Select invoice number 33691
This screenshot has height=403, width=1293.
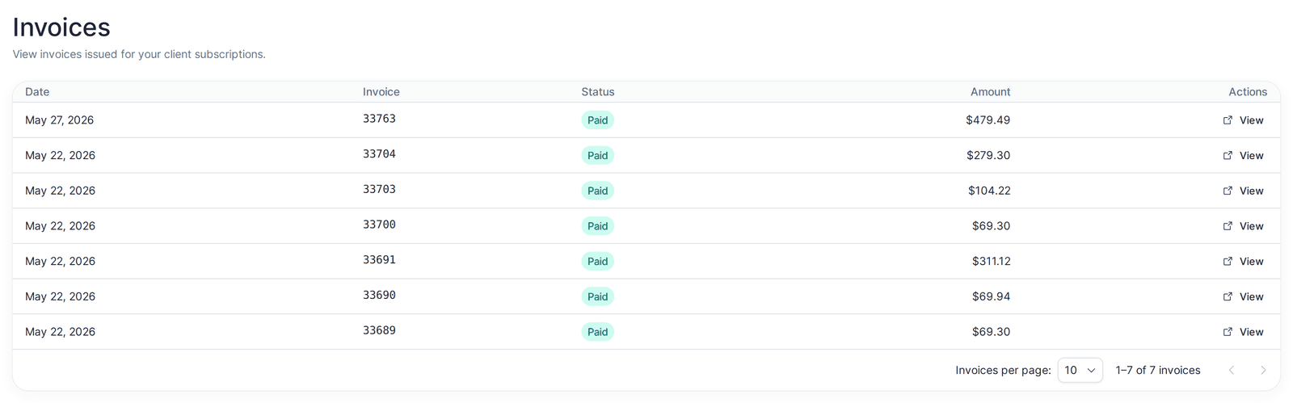click(379, 260)
